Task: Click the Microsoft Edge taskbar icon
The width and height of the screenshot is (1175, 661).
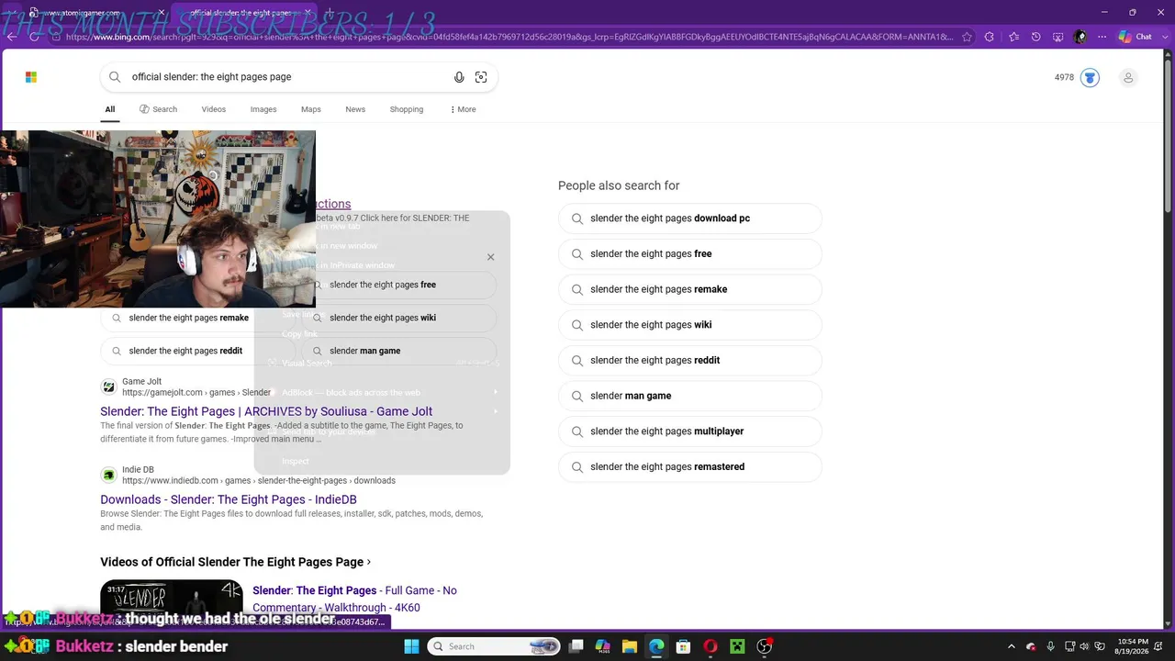Action: click(x=656, y=646)
